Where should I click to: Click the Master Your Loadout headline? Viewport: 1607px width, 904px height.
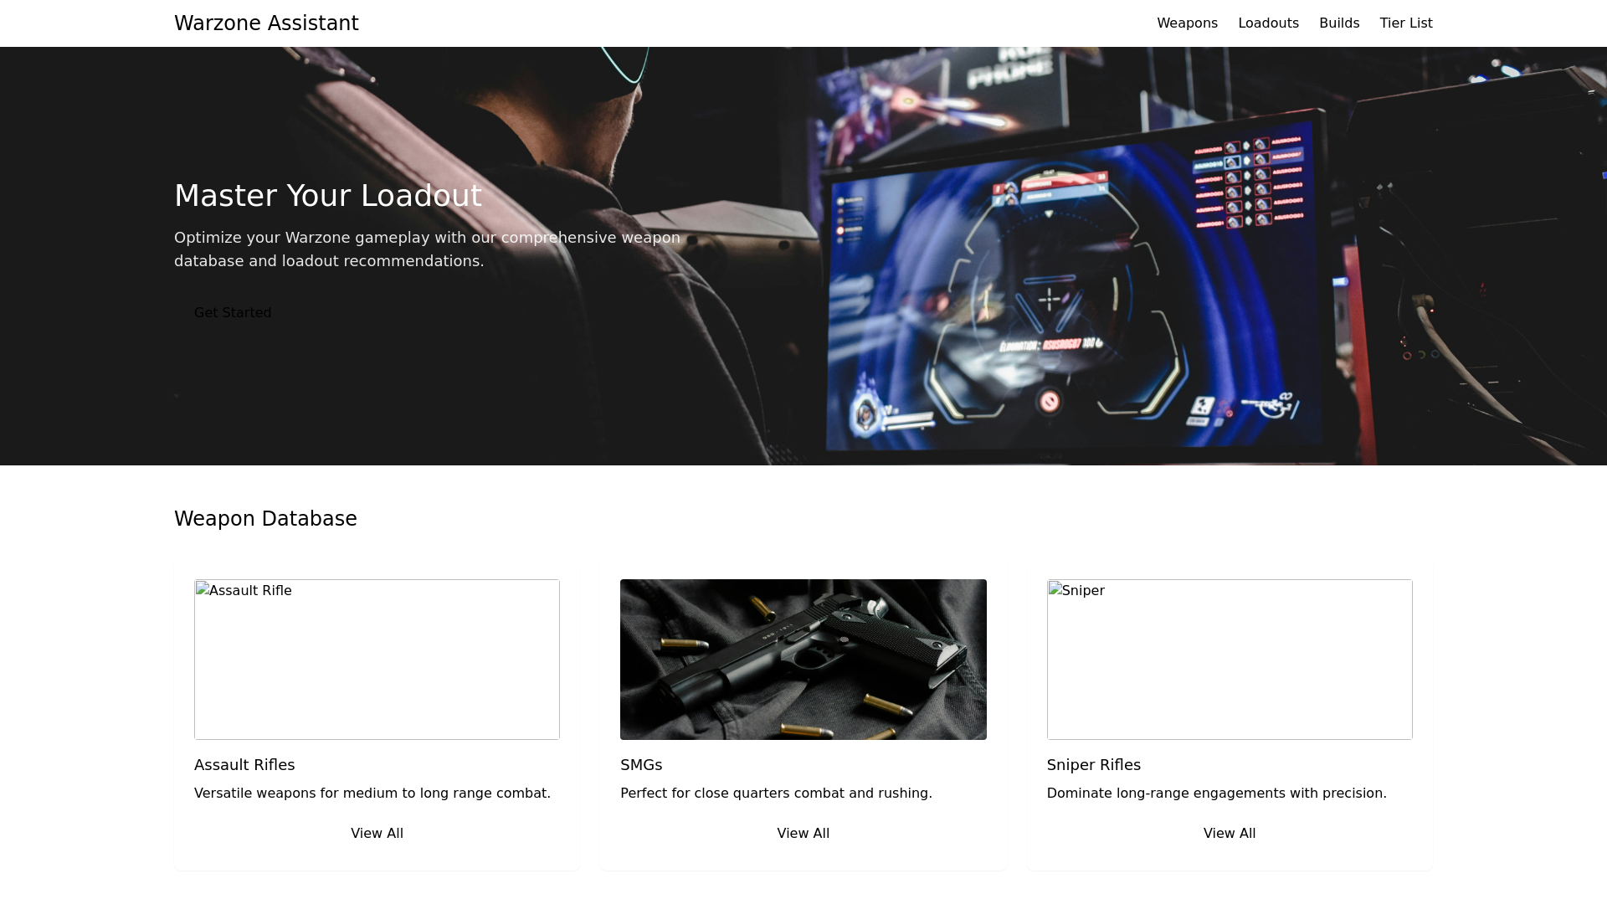(327, 195)
